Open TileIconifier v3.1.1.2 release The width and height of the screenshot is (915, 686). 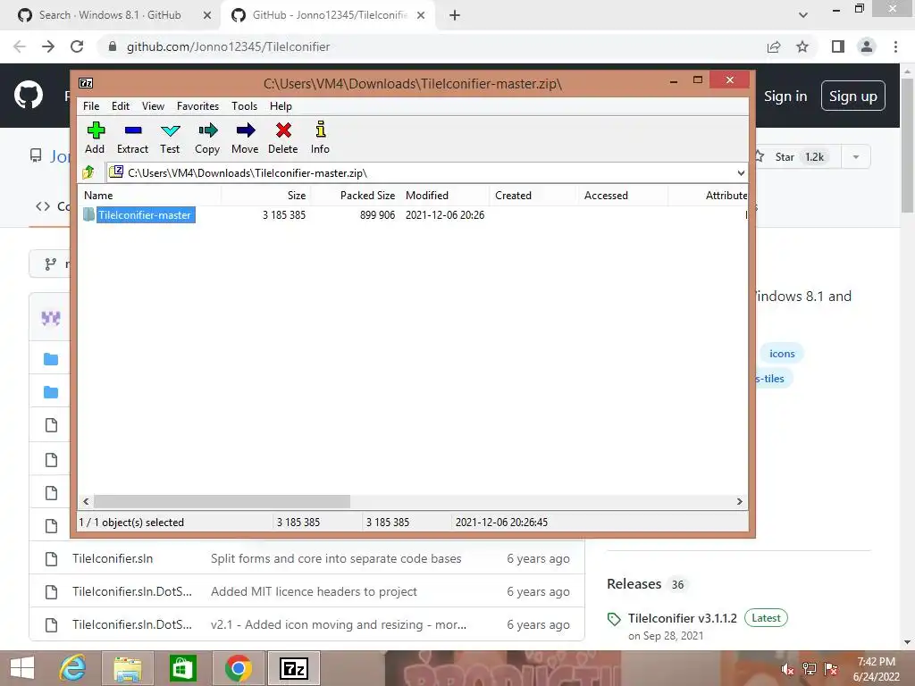coord(682,618)
